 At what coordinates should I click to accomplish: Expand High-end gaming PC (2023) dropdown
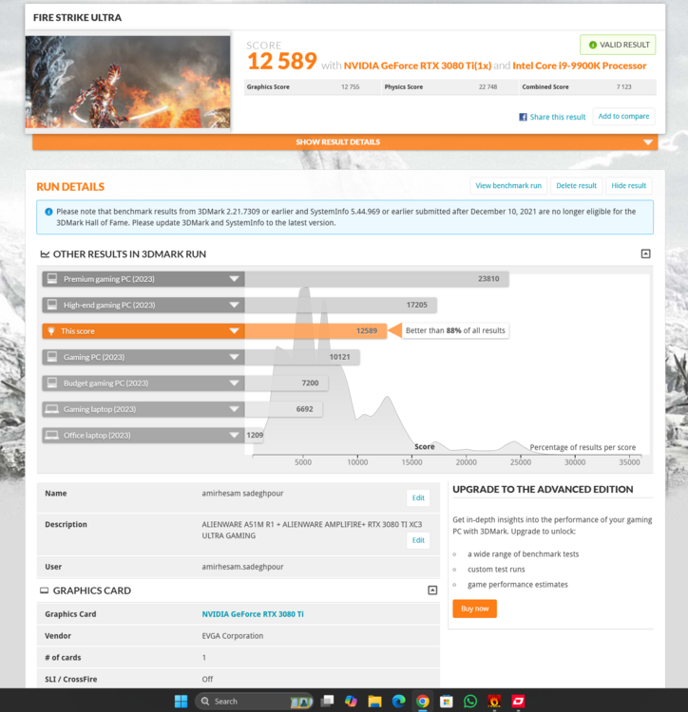point(234,305)
